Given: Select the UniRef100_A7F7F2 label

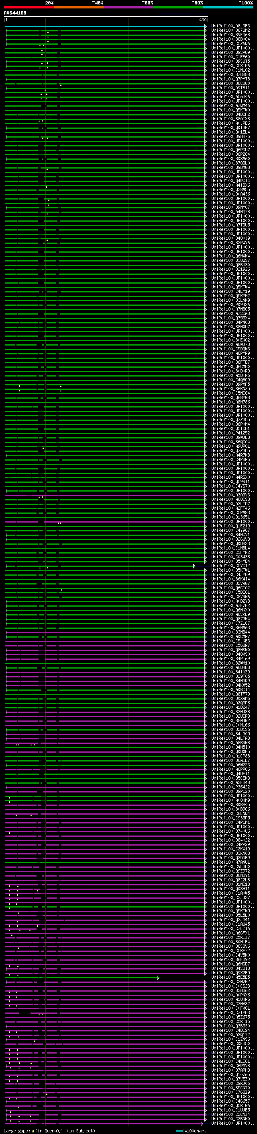Looking at the screenshot, I should coord(230,605).
